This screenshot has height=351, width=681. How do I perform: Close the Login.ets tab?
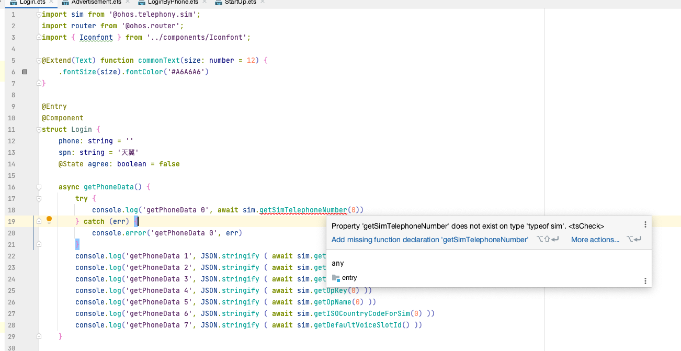pos(51,2)
